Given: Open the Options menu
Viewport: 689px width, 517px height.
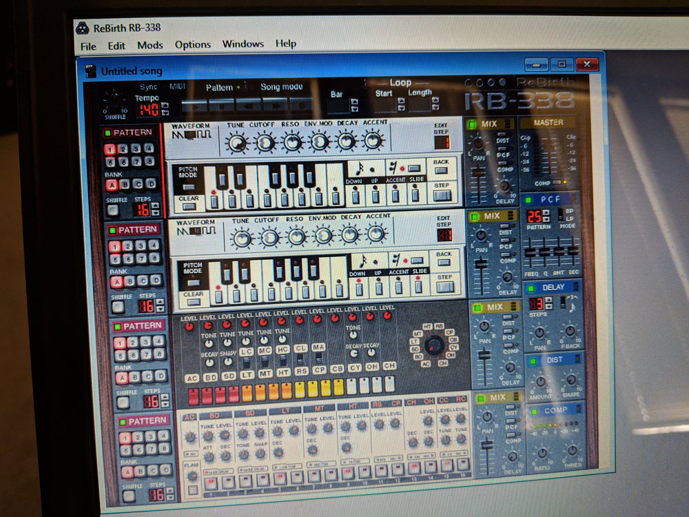Looking at the screenshot, I should click(192, 45).
